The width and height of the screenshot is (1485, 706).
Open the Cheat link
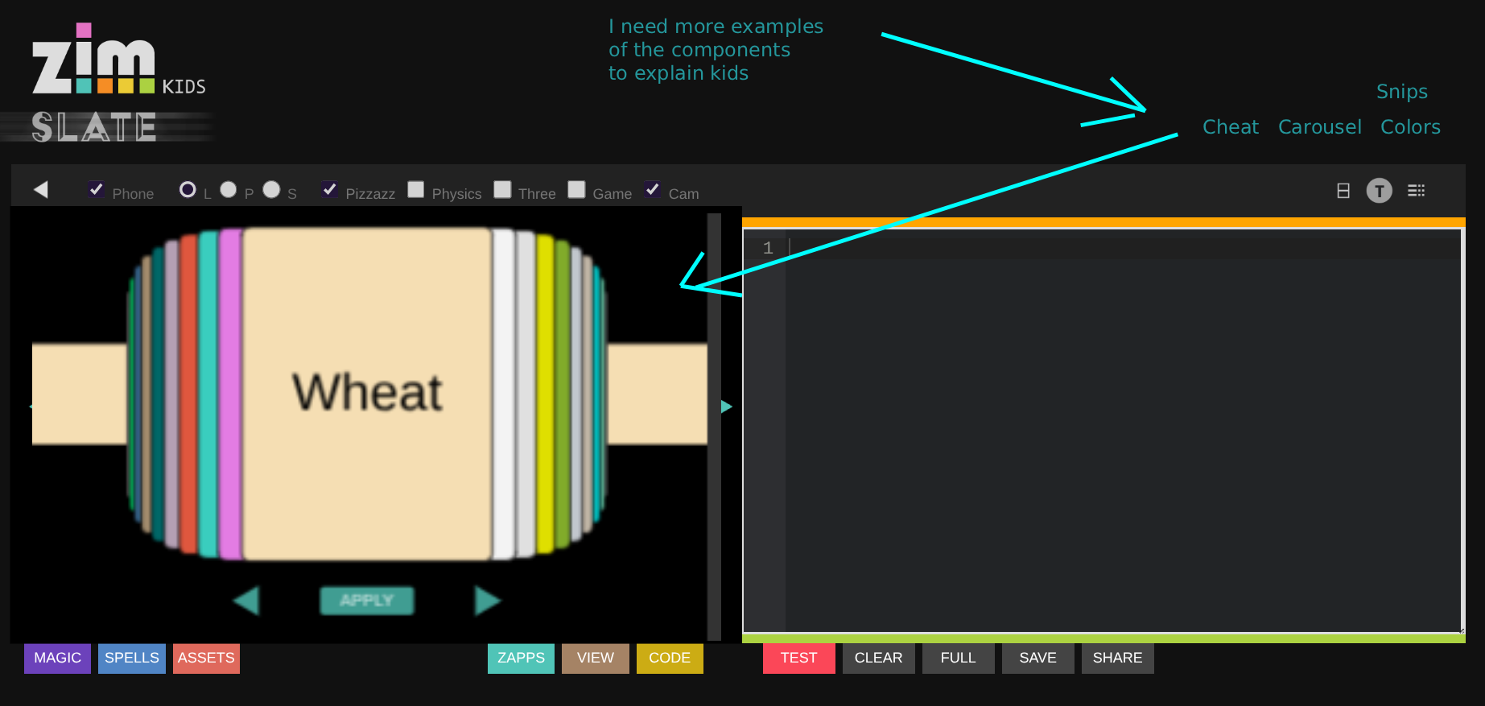1230,127
